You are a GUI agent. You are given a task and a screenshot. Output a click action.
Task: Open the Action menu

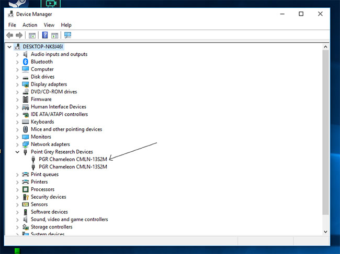tap(30, 25)
